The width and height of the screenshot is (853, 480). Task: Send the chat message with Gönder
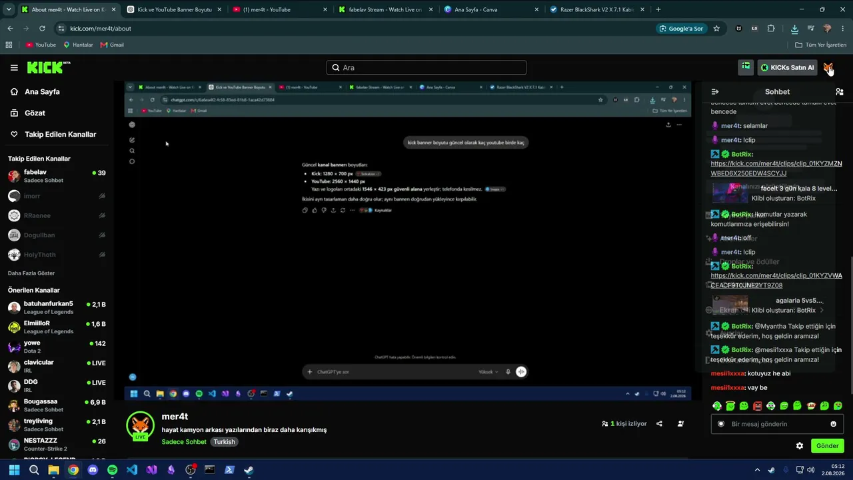[827, 445]
